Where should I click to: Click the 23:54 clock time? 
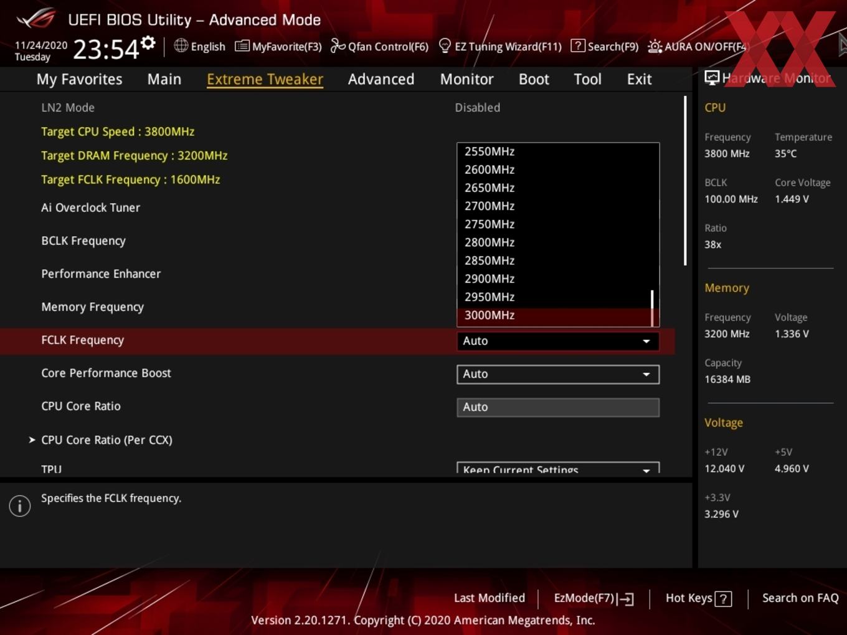pyautogui.click(x=106, y=49)
